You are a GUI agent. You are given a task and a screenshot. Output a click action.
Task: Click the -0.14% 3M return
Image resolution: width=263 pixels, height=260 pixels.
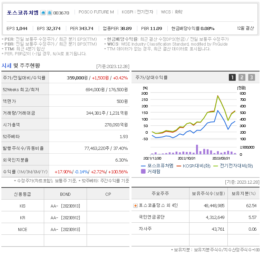tap(81, 172)
